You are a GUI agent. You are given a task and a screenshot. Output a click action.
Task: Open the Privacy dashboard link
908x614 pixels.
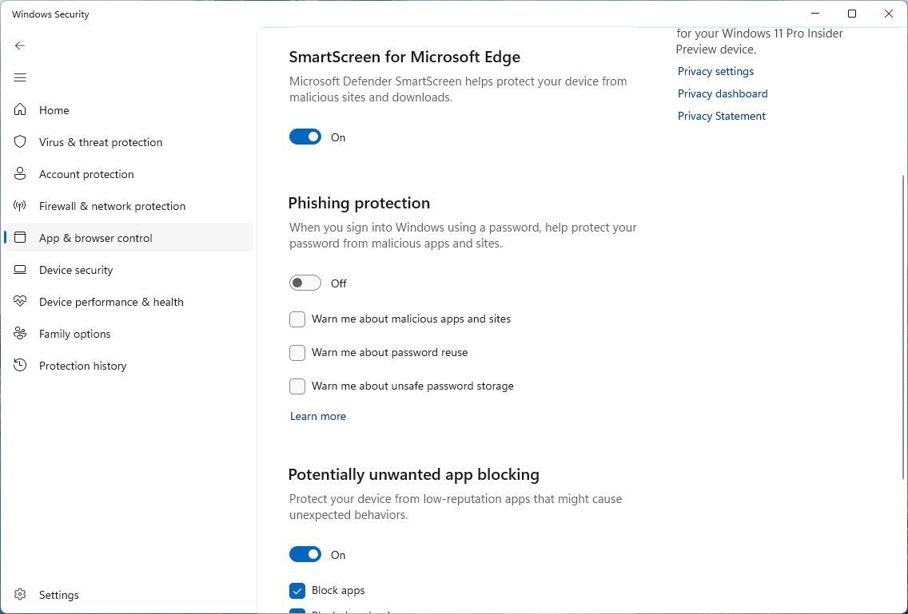click(722, 93)
